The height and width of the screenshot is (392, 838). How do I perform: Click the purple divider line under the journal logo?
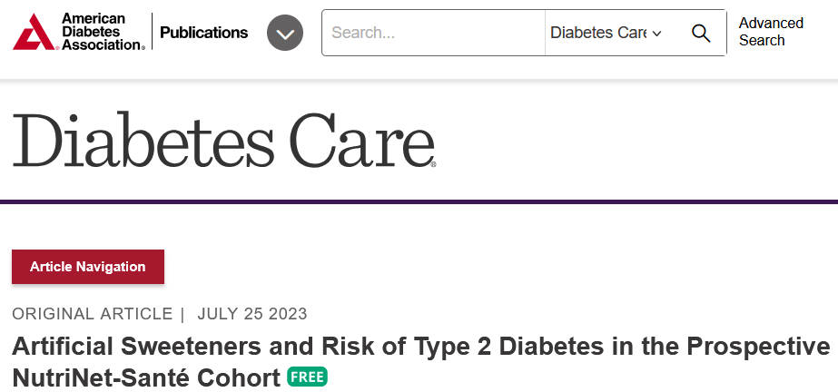(x=419, y=201)
